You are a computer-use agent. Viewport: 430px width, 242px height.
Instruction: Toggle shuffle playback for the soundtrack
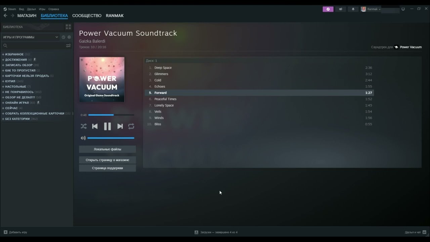click(84, 126)
